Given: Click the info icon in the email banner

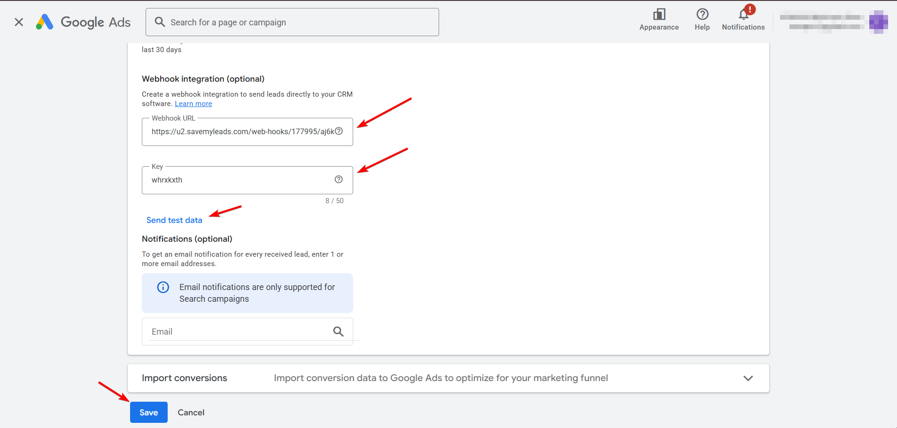Looking at the screenshot, I should (162, 287).
